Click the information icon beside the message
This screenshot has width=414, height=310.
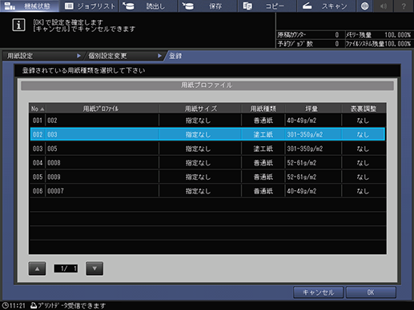click(x=18, y=25)
